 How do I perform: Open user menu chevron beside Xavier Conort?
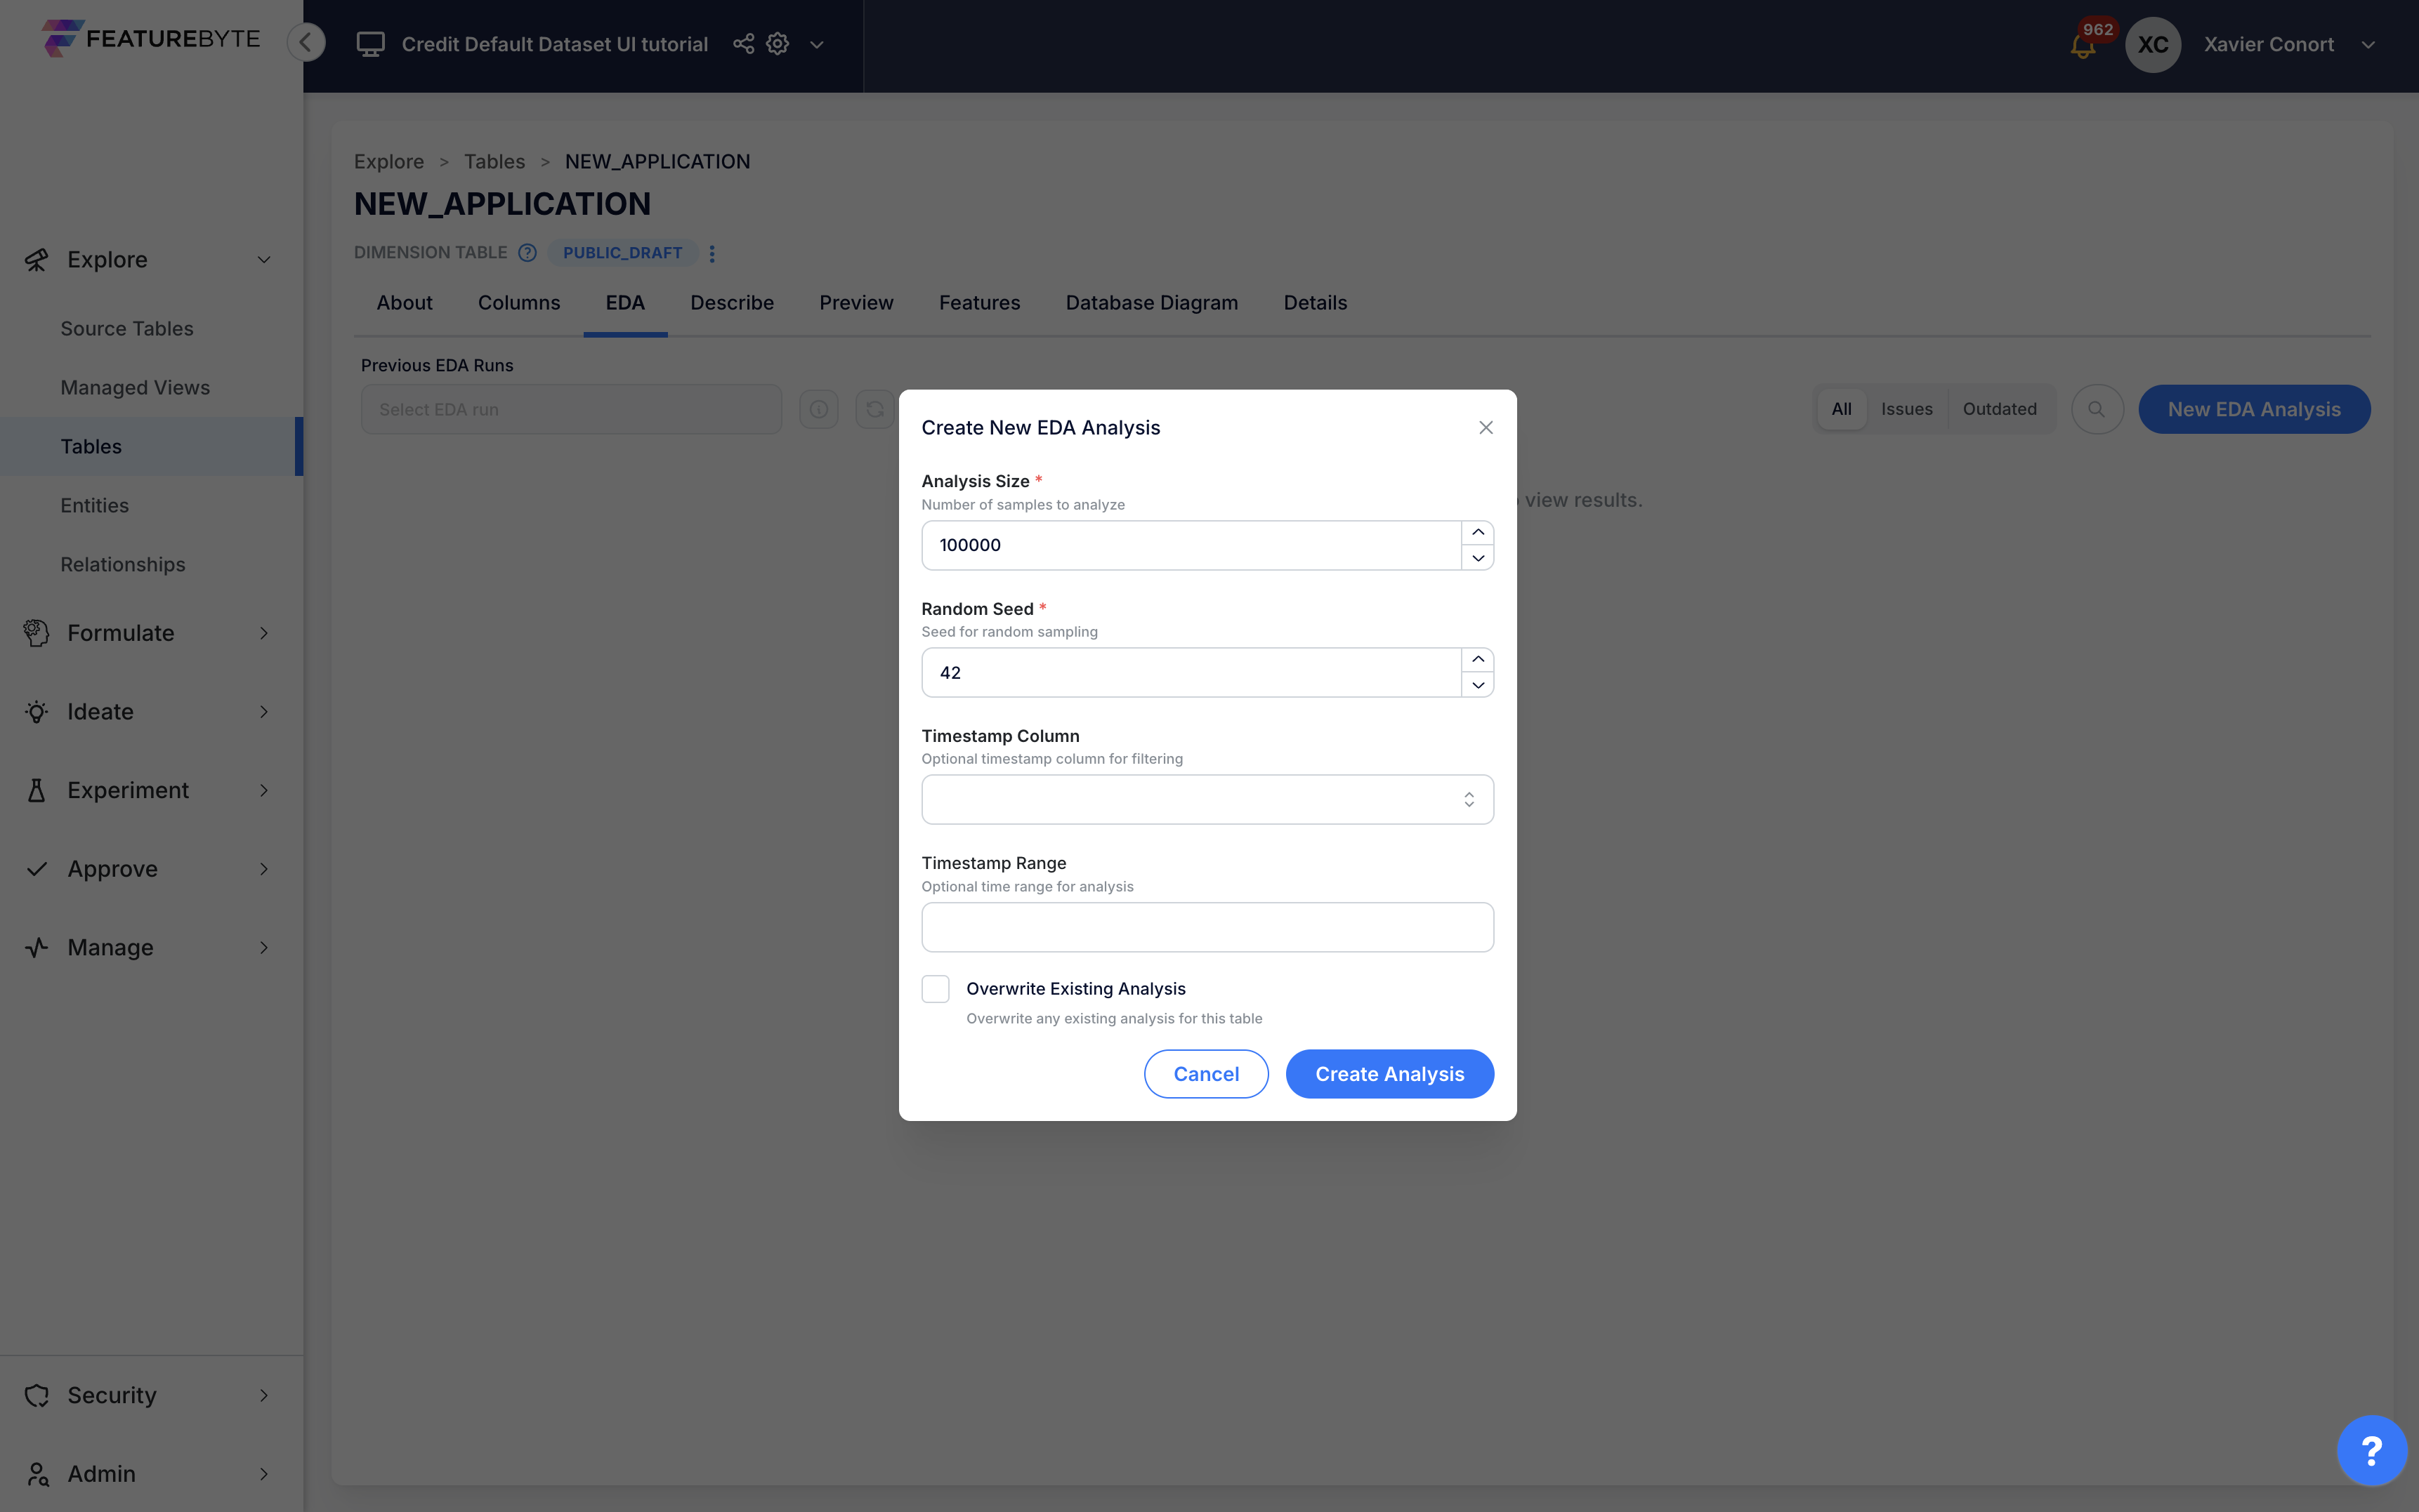pos(2368,45)
